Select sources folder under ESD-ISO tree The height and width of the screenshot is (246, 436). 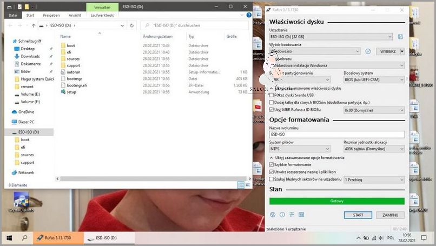(27, 155)
